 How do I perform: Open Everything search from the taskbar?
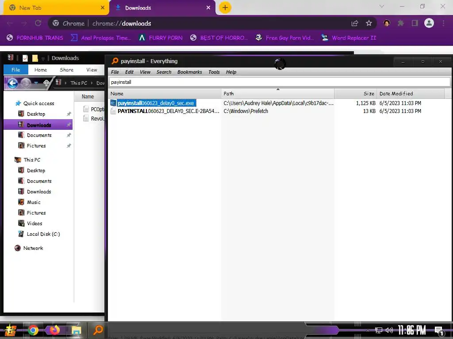98,330
